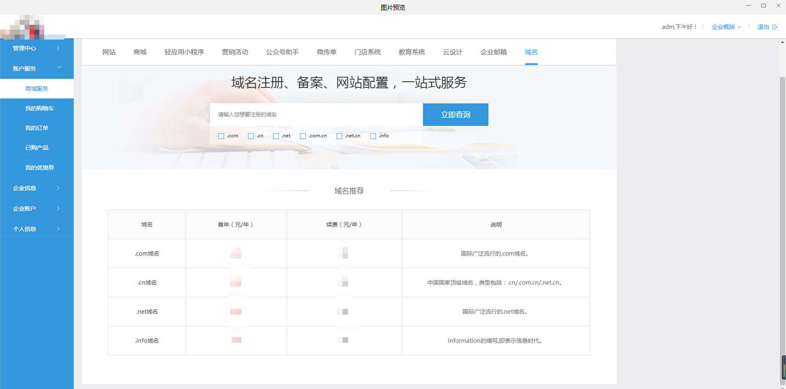This screenshot has width=786, height=389.
Task: Expand the 管理中心 sidebar section
Action: 36,48
